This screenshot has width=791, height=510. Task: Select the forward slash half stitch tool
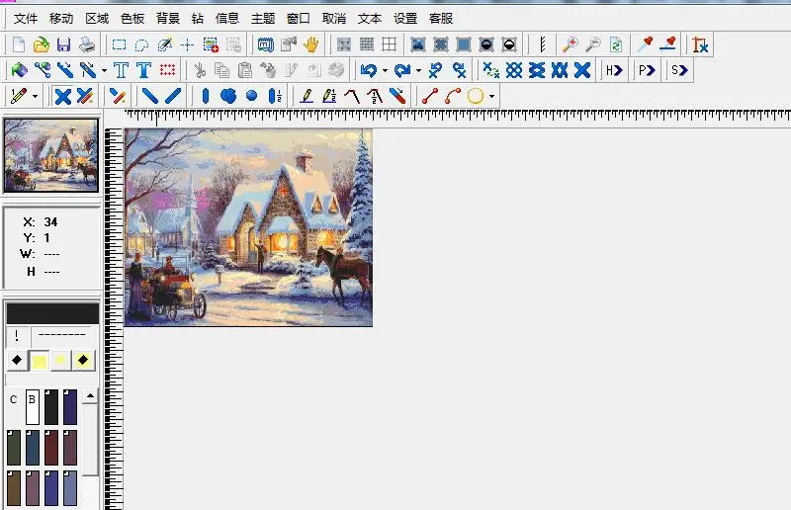pyautogui.click(x=172, y=96)
